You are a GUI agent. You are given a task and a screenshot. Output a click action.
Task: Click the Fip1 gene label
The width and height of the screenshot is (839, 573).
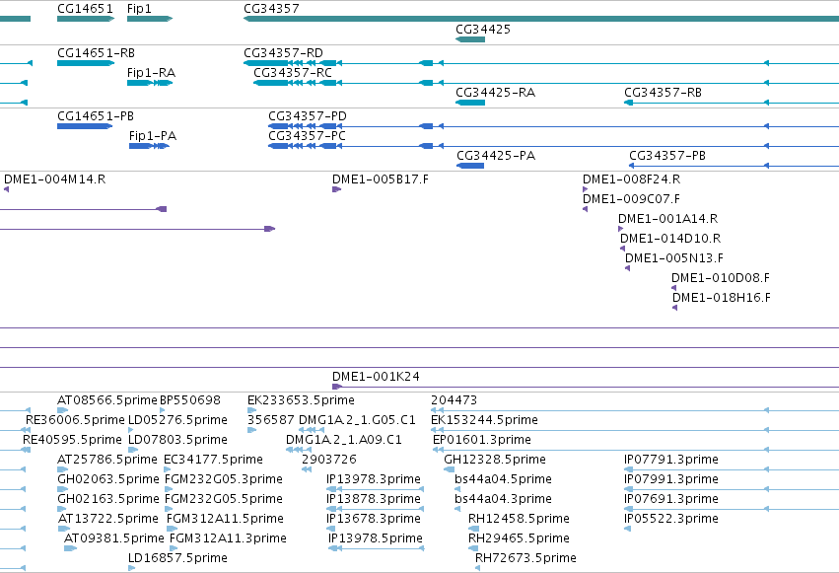coord(139,9)
